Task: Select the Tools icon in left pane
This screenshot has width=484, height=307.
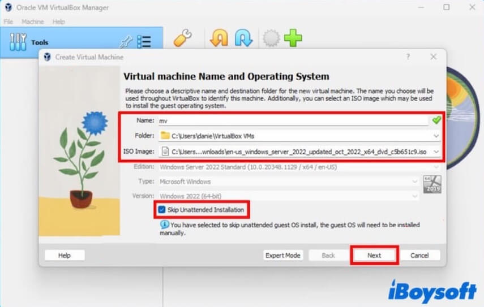Action: (x=18, y=42)
